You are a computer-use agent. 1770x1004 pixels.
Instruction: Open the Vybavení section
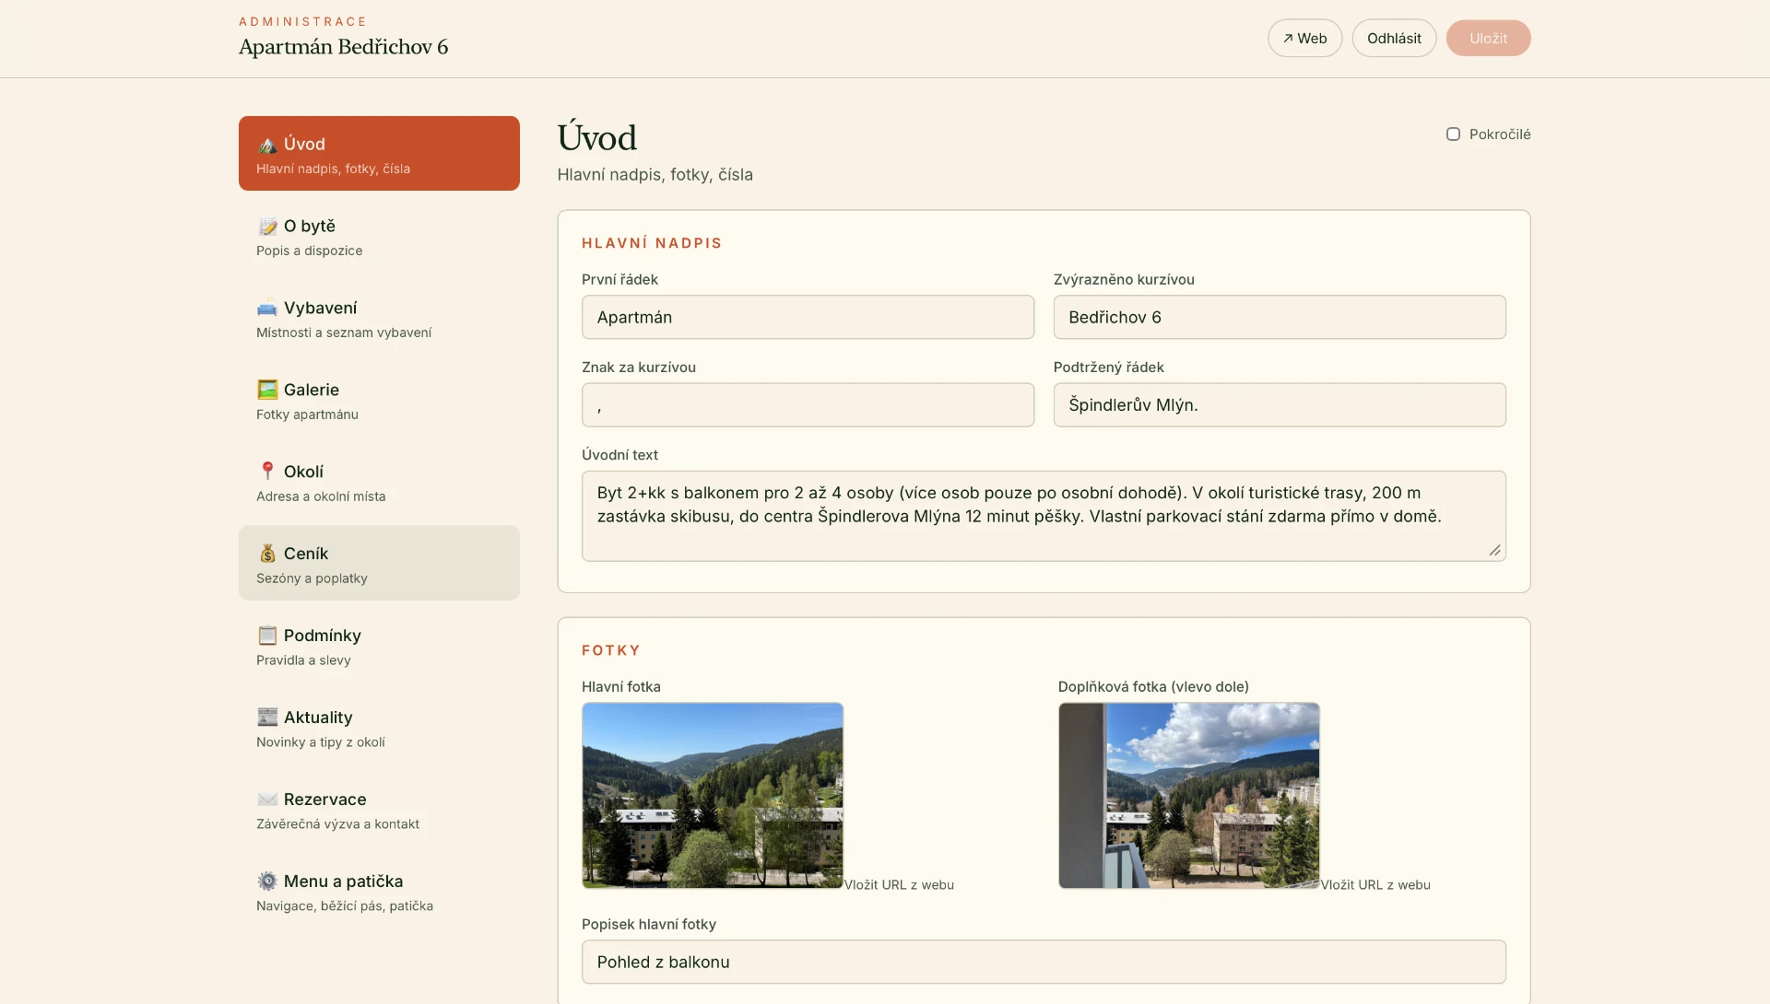pos(379,318)
